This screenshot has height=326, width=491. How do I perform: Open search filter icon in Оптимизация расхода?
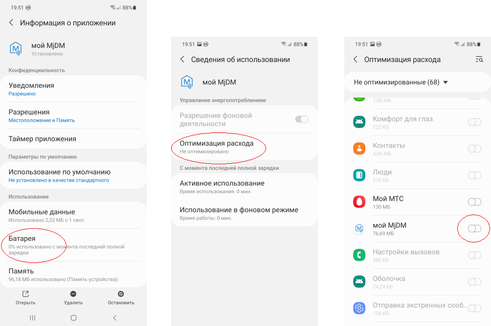coord(479,59)
